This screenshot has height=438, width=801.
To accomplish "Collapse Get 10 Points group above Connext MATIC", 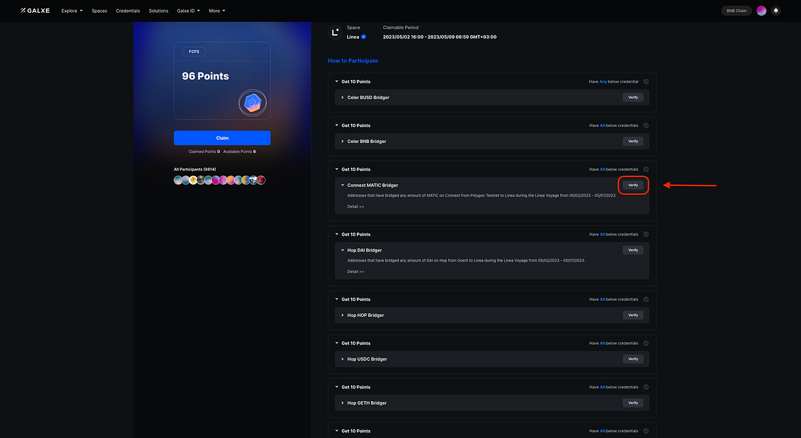I will [x=337, y=169].
